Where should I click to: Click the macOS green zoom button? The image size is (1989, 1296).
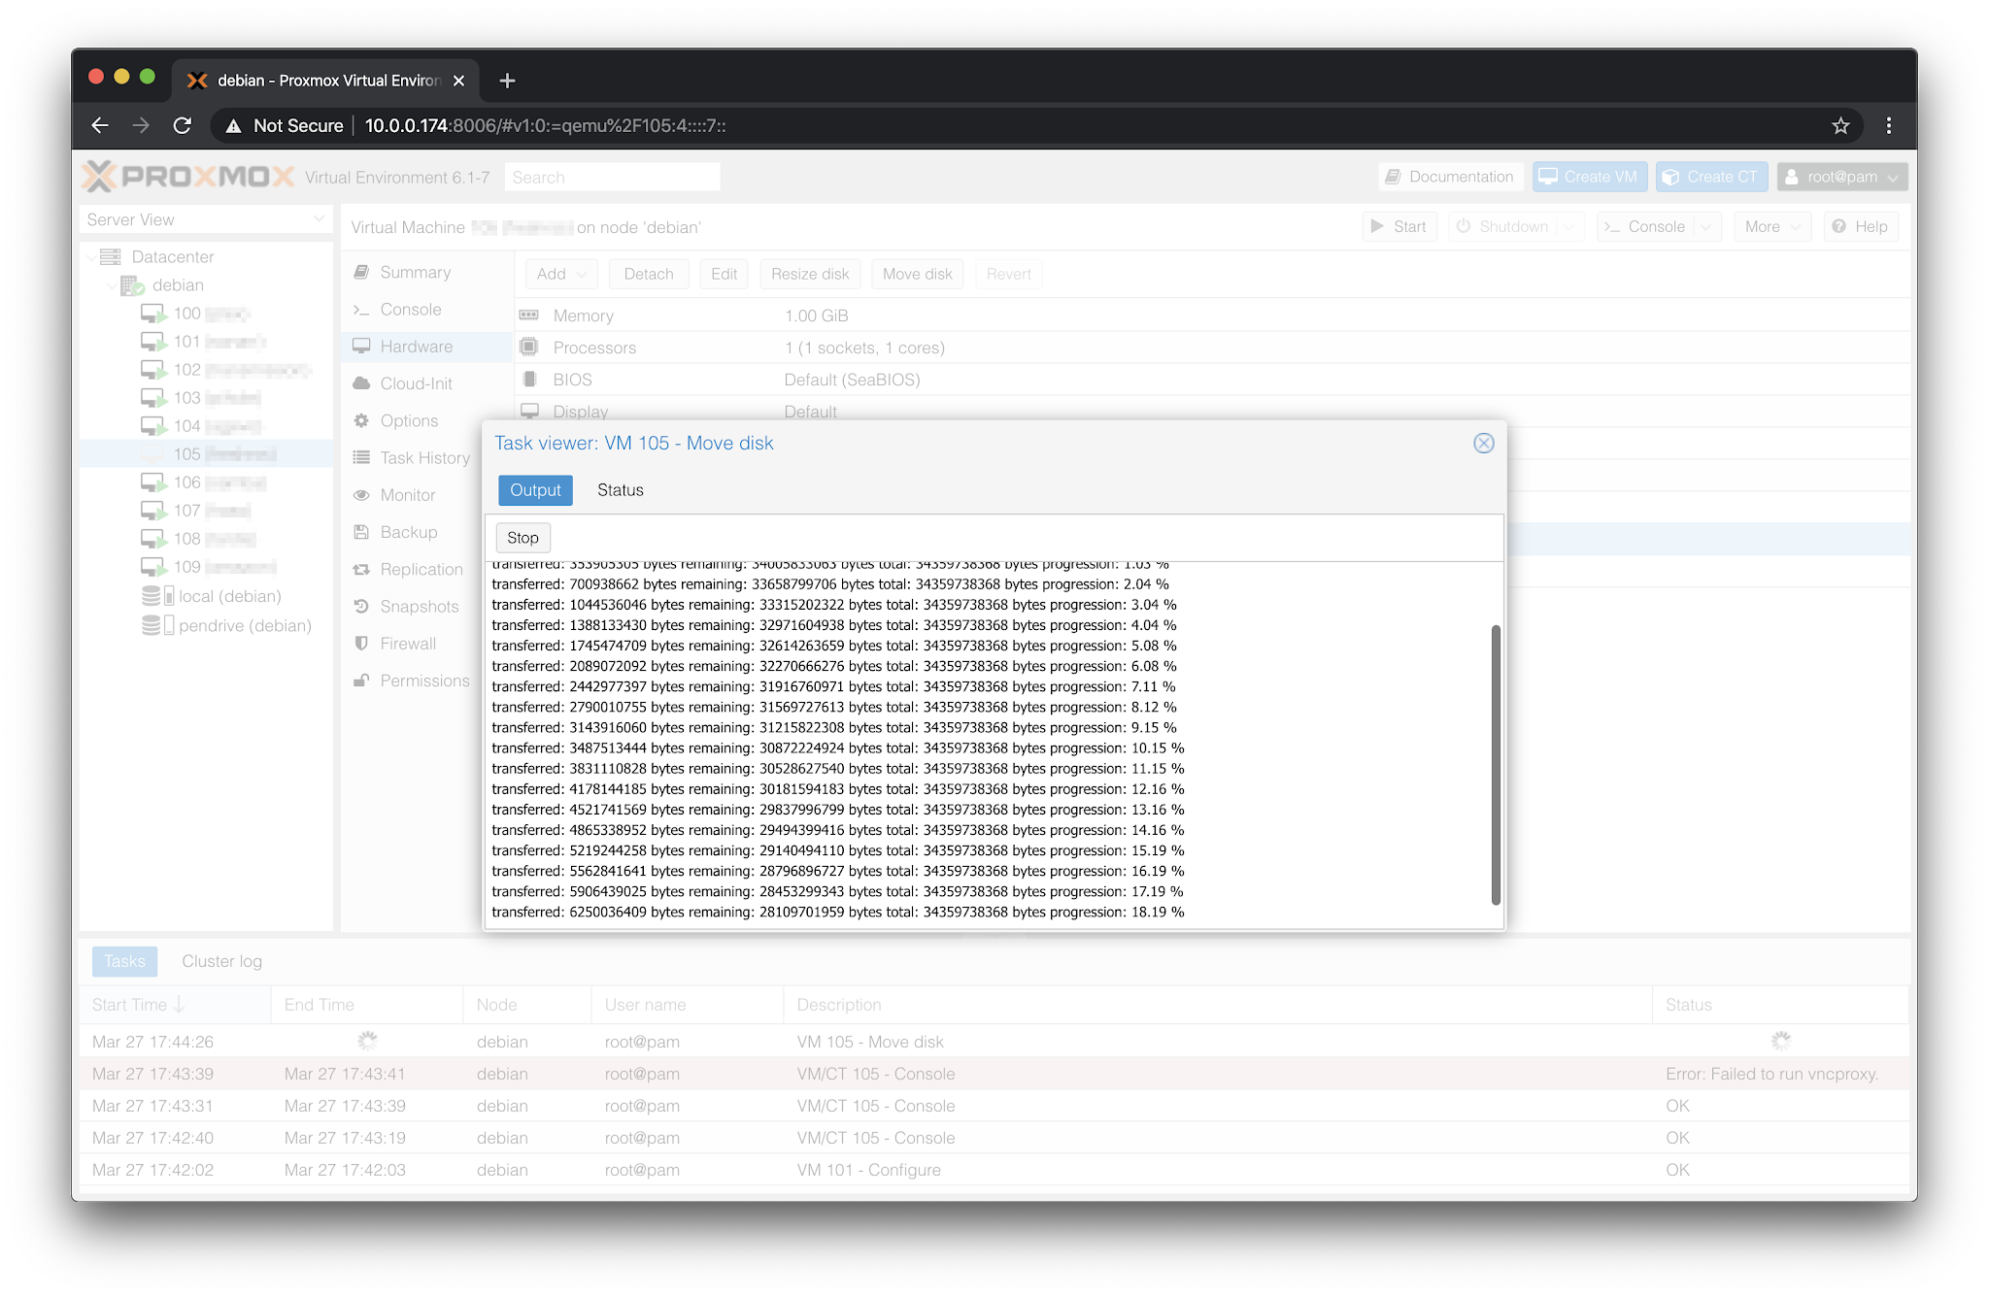148,77
